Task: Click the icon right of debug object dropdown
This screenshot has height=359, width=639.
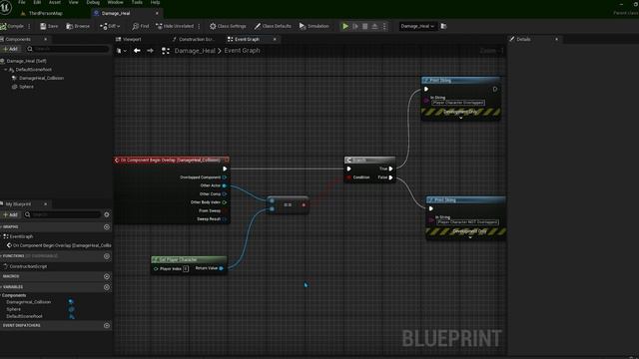Action: coord(443,26)
